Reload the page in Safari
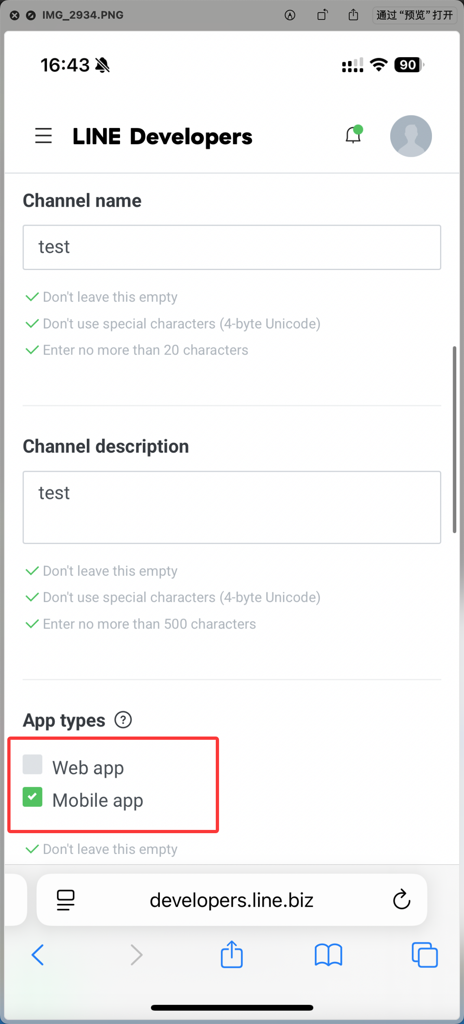This screenshot has width=464, height=1024. (402, 899)
